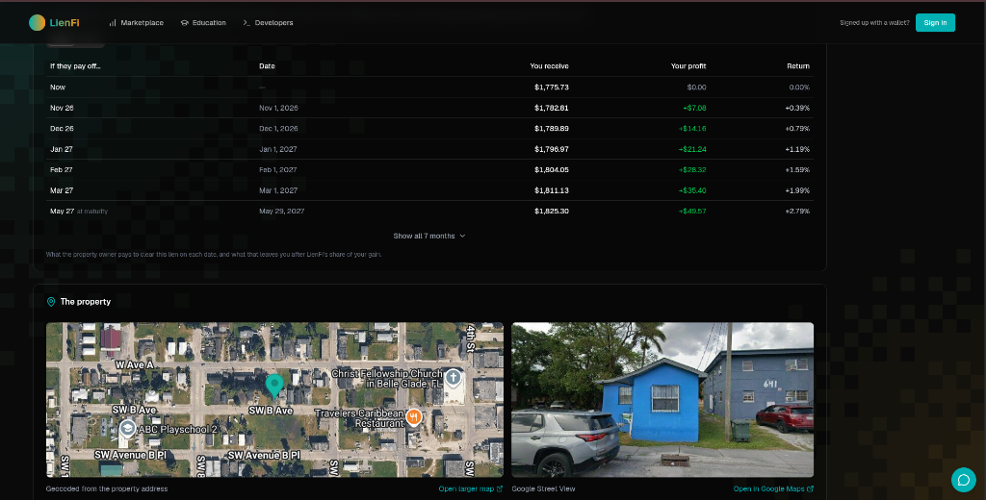
Task: Go to LienFi home via wordmark
Action: (x=65, y=23)
